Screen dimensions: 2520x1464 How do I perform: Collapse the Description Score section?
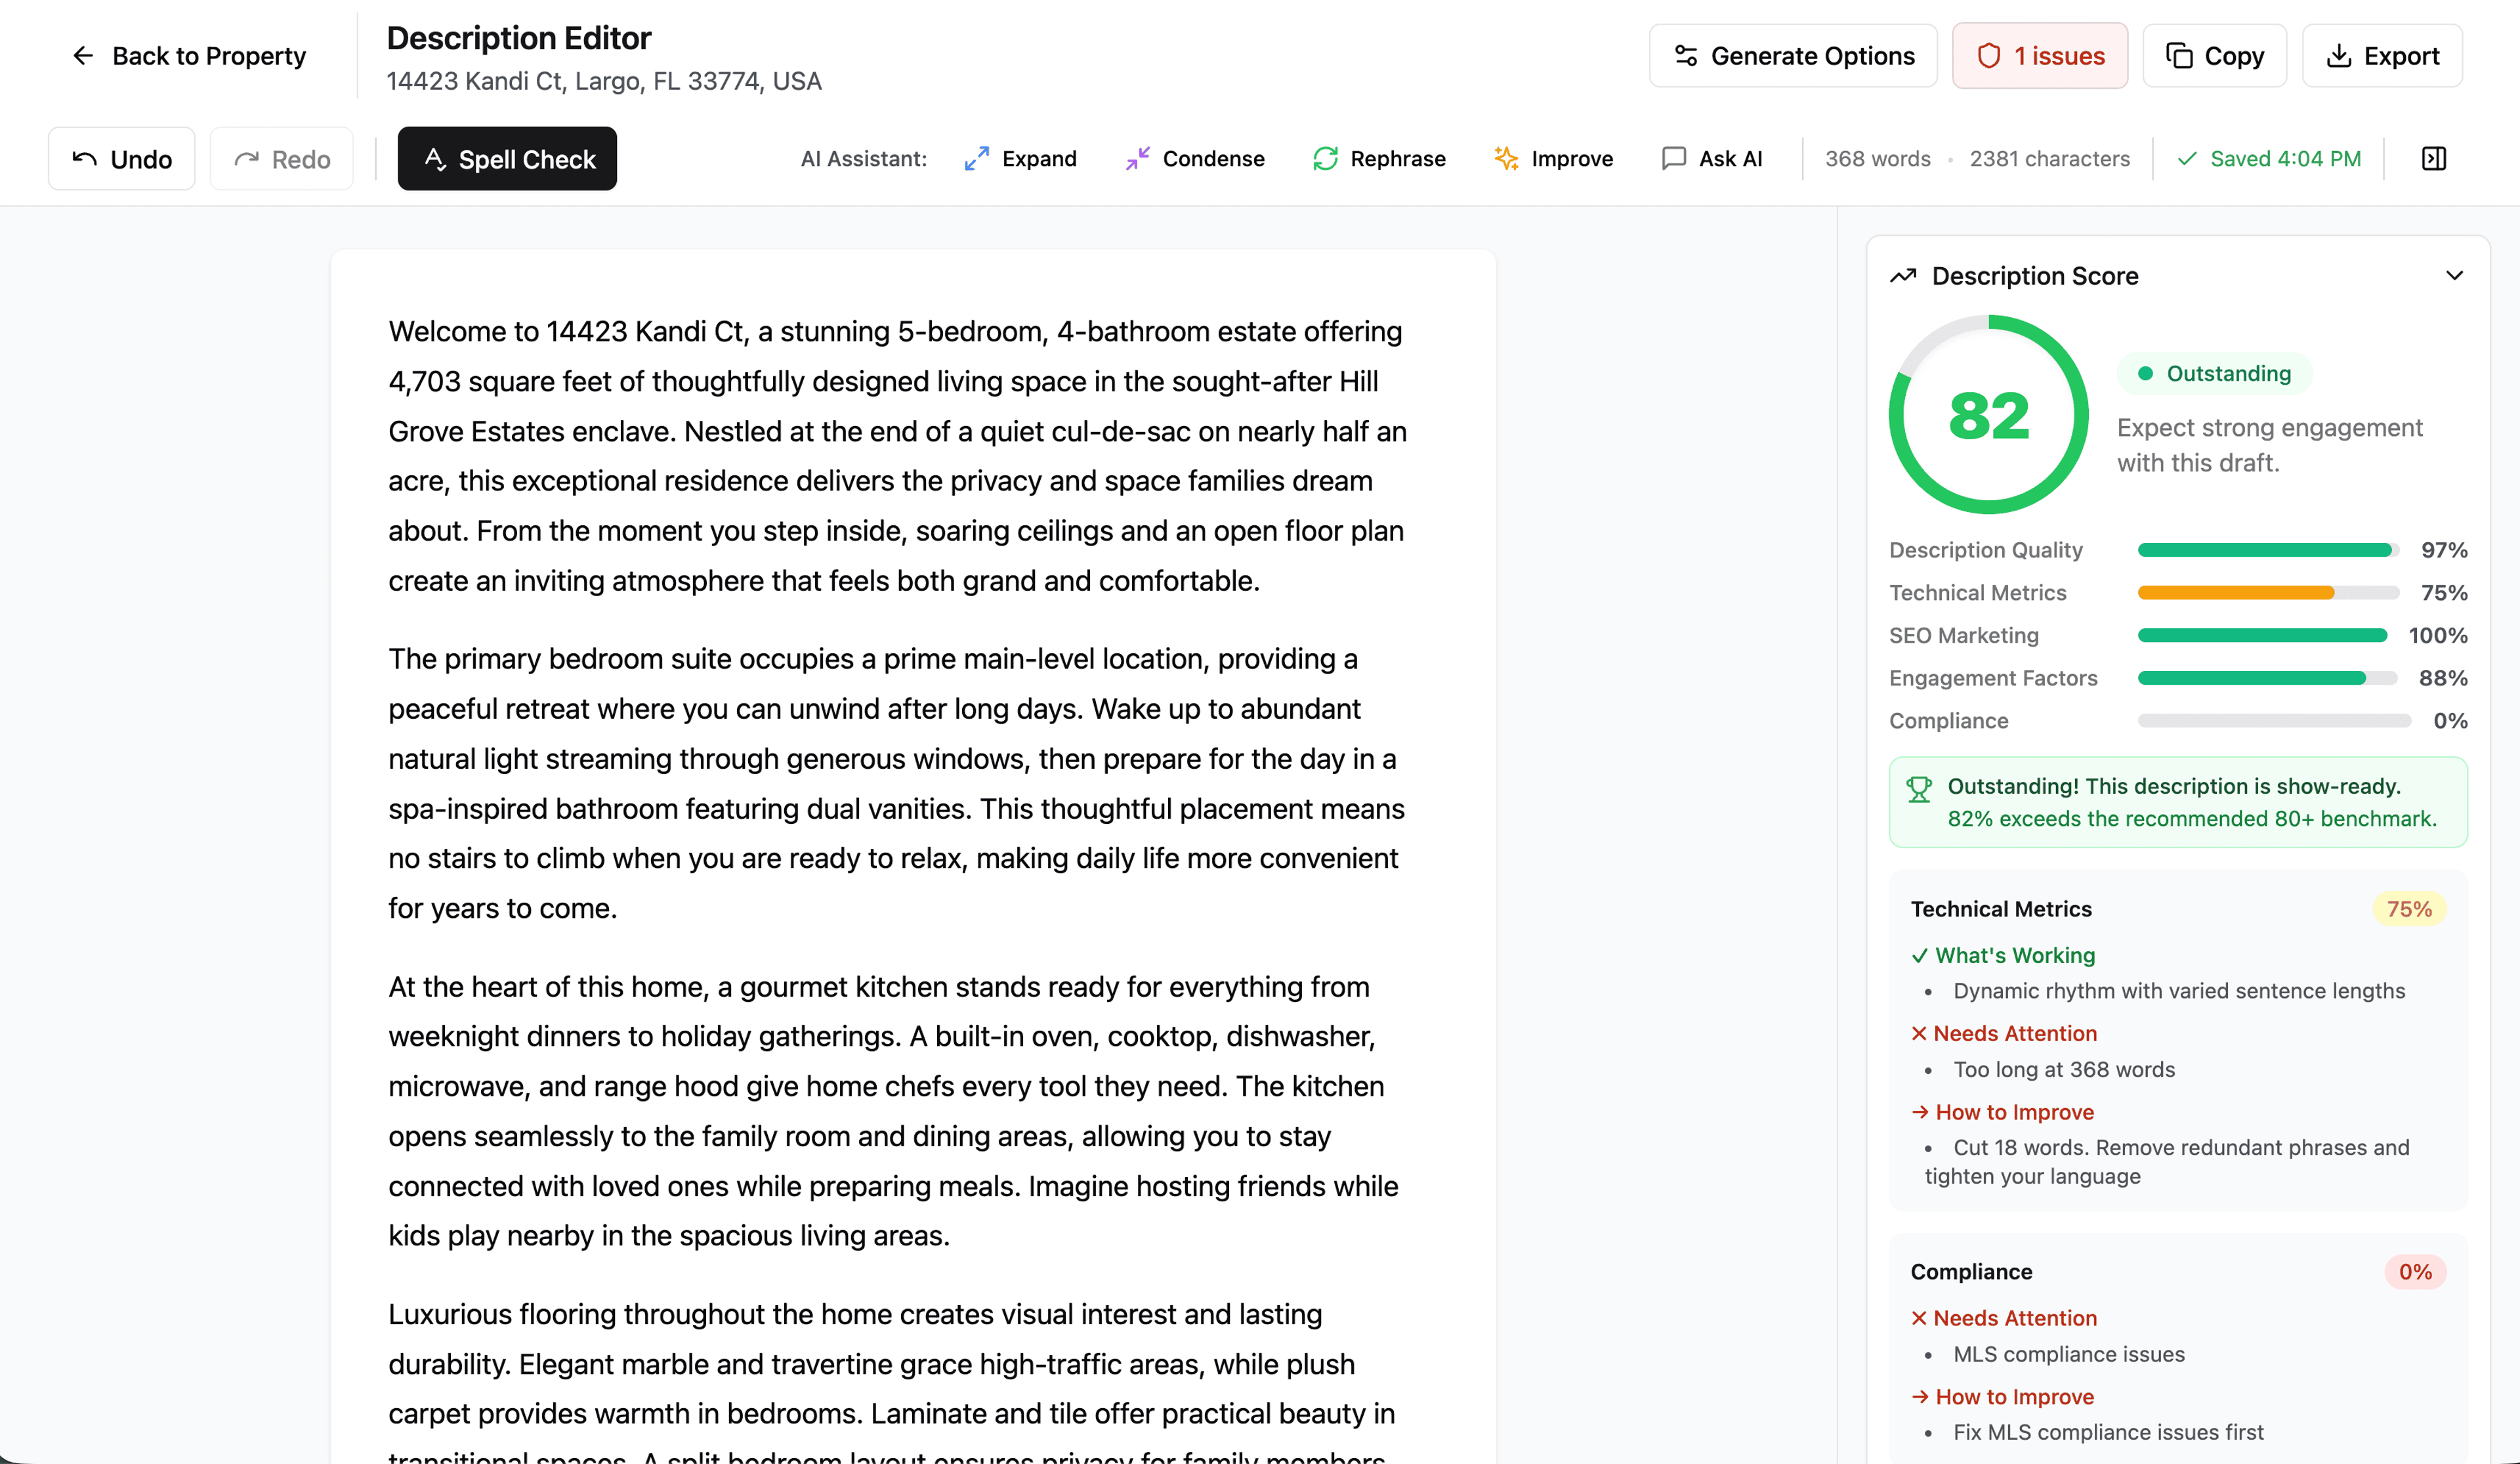click(x=2455, y=275)
